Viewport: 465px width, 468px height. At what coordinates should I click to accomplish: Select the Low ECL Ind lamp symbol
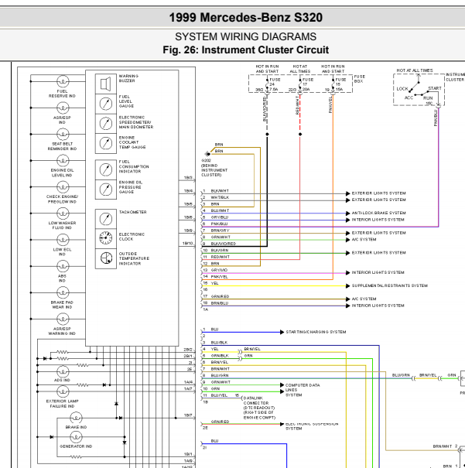point(63,240)
